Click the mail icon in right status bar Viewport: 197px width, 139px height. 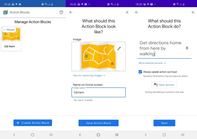point(152,4)
